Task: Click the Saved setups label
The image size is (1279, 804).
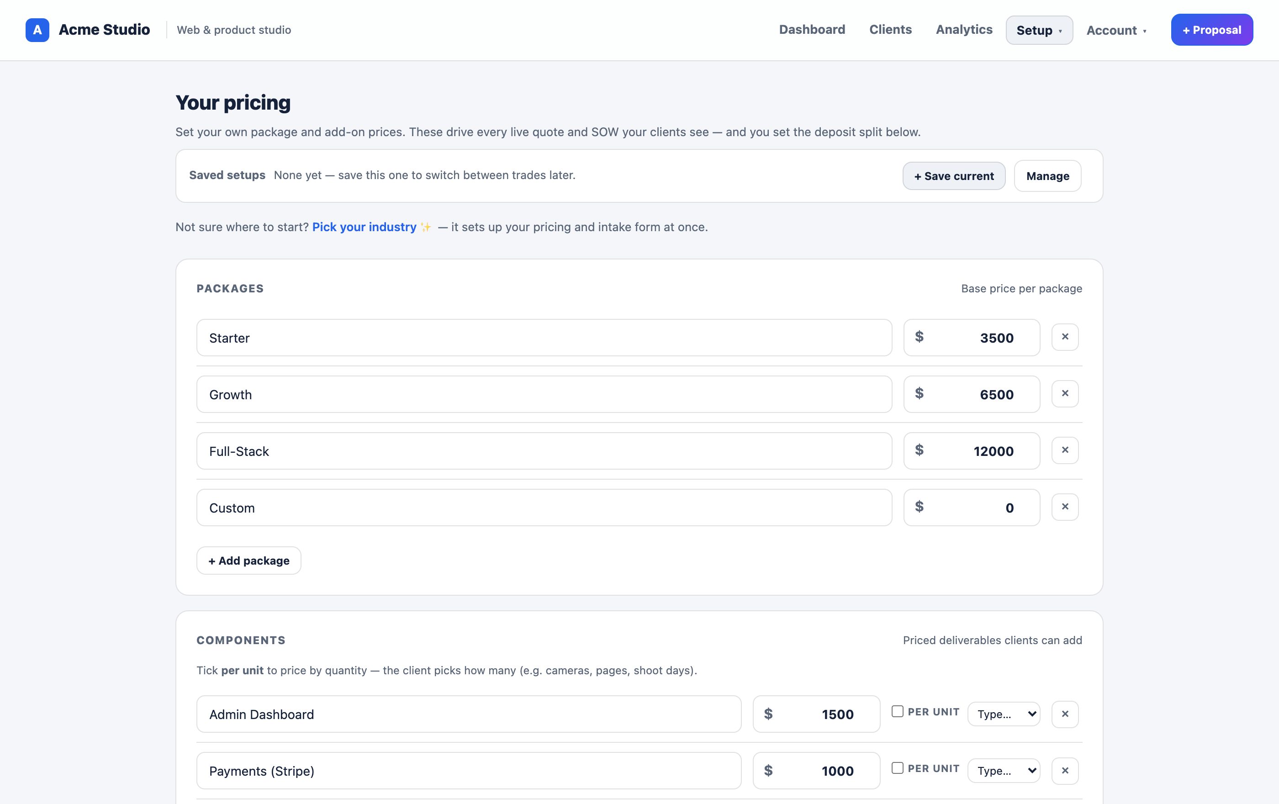Action: click(x=227, y=175)
